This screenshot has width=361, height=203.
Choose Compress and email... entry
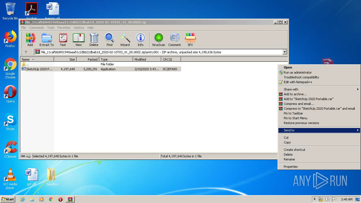(x=319, y=104)
